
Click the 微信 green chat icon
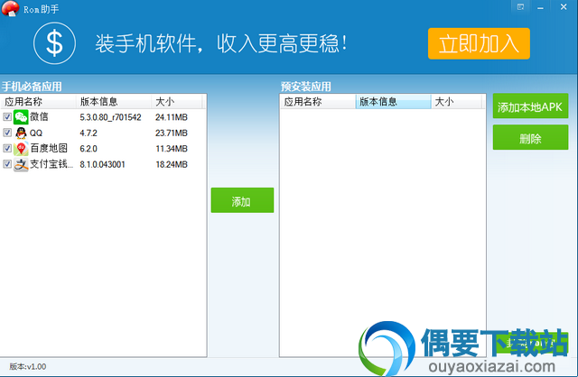click(21, 117)
